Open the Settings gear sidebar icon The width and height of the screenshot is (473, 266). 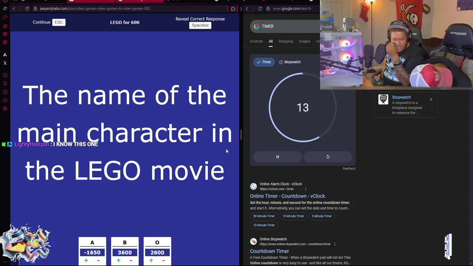5,109
